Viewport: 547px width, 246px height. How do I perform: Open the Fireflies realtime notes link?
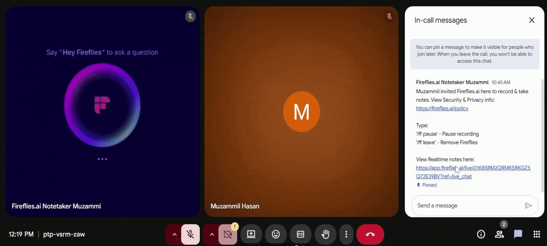[473, 172]
